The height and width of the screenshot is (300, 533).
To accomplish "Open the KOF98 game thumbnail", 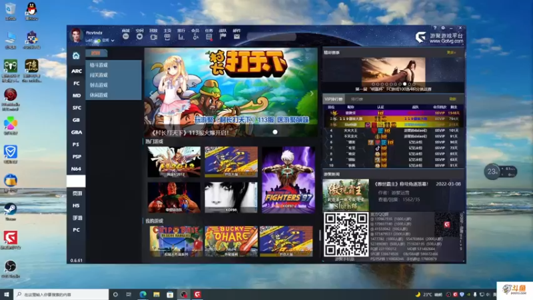I will click(x=231, y=197).
